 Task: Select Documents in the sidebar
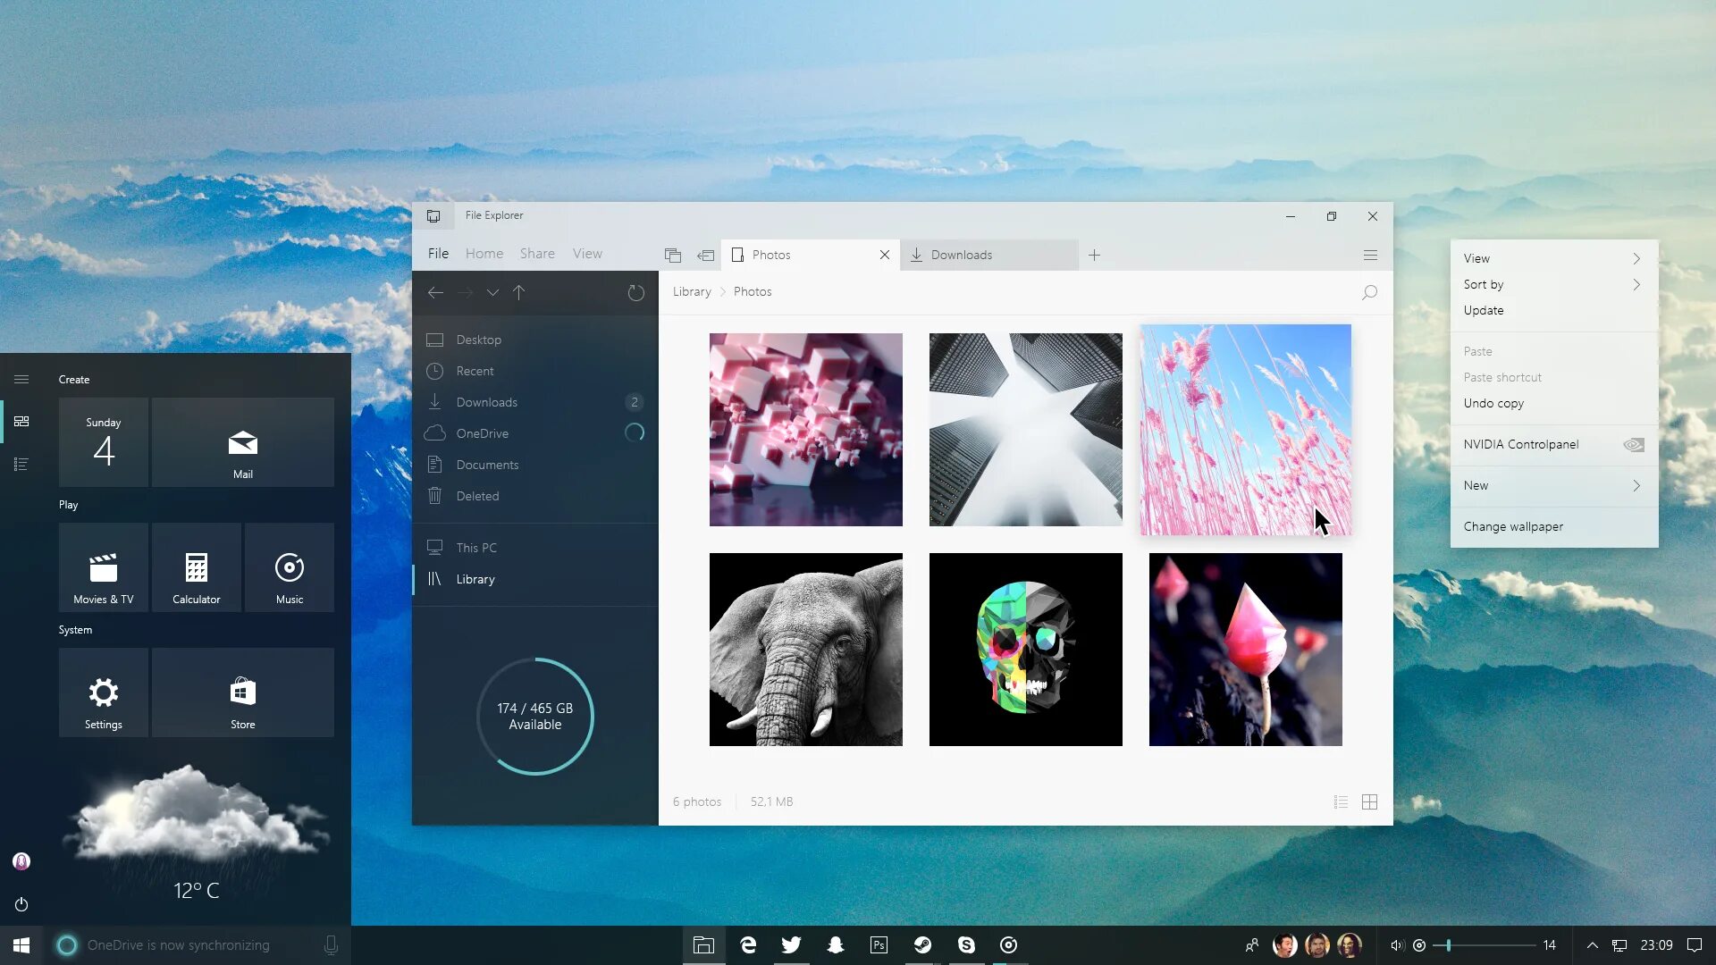click(x=487, y=466)
